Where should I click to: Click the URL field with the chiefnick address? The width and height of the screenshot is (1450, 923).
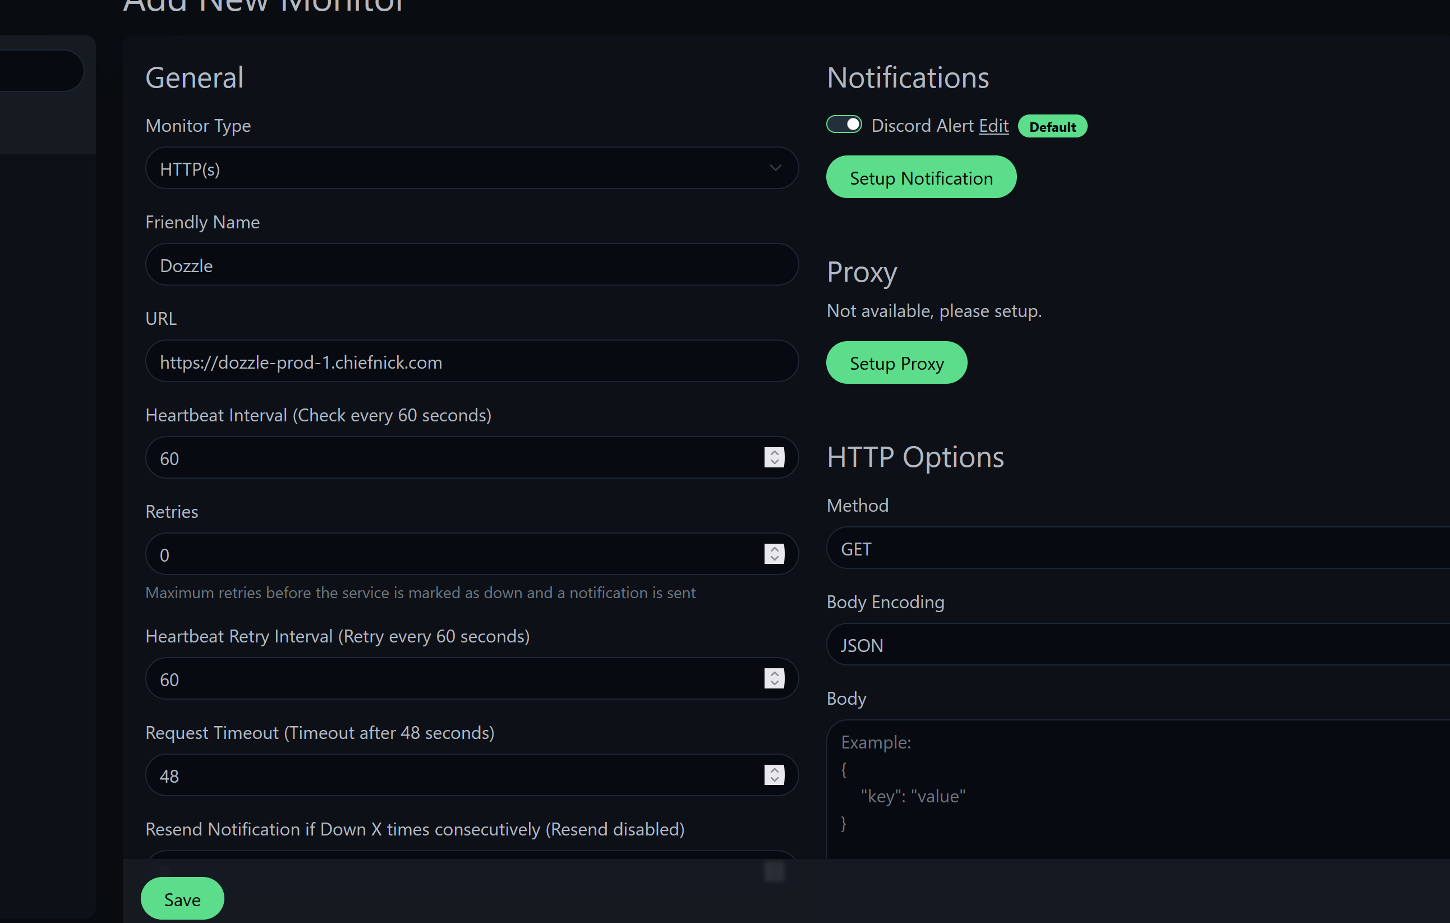pos(472,361)
